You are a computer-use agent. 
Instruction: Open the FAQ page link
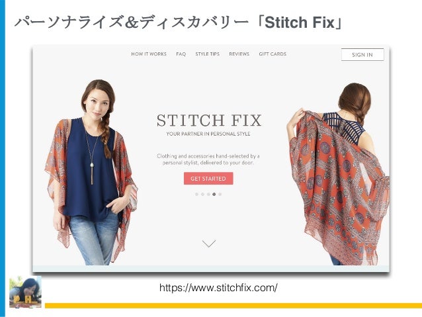pos(181,54)
